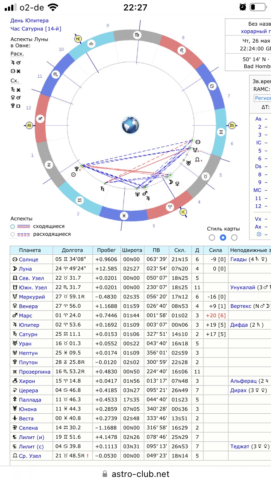This screenshot has width=271, height=482.
Task: Click the padlock icon in the address bar
Action: point(105,474)
